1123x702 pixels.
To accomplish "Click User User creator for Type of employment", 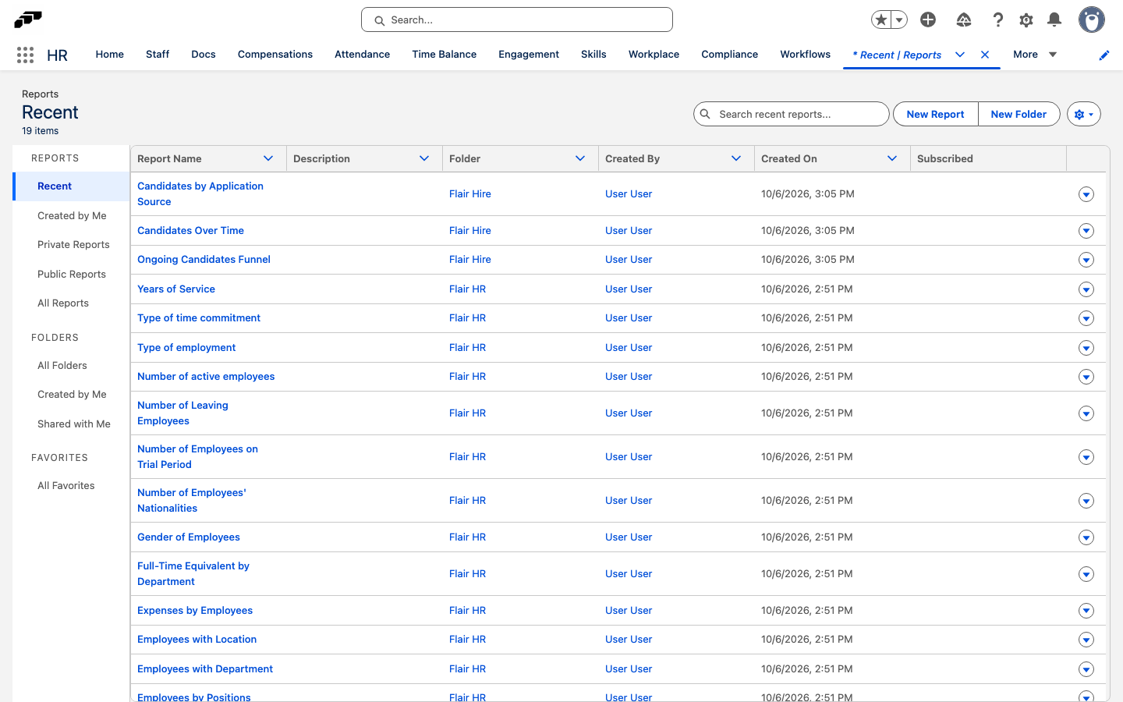I will 629,348.
